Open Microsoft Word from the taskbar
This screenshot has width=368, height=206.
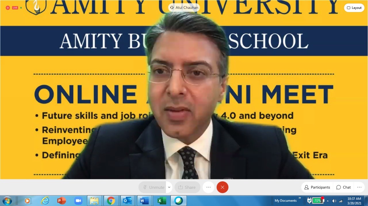[x=144, y=201]
